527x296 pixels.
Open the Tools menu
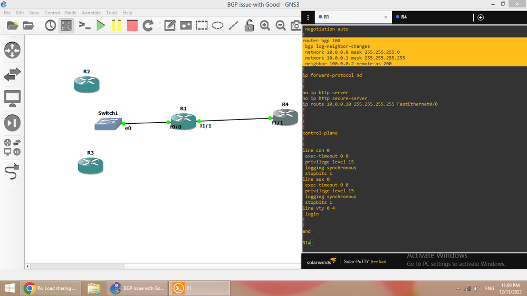click(112, 13)
